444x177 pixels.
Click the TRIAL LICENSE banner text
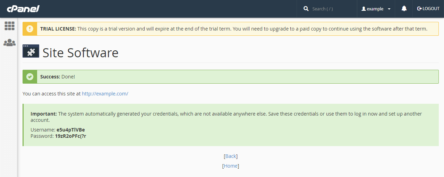[x=234, y=29]
